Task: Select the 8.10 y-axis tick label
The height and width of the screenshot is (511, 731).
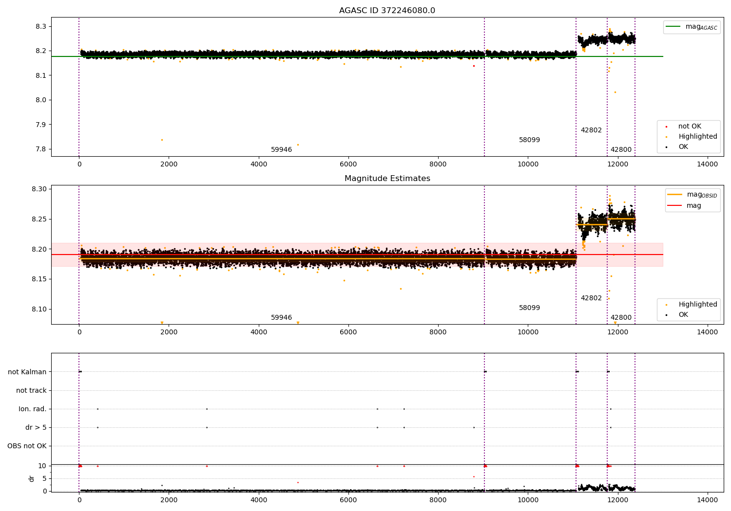Action: 39,310
